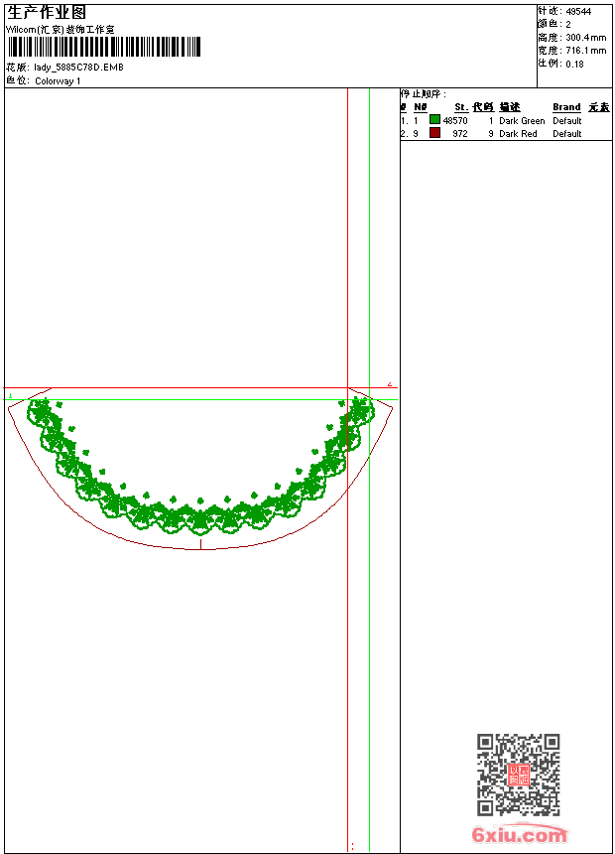615x854 pixels.
Task: Click the St. column header
Action: pos(461,107)
